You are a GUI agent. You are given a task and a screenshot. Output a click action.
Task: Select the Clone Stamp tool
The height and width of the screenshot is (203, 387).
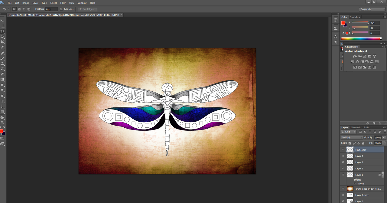point(2,64)
